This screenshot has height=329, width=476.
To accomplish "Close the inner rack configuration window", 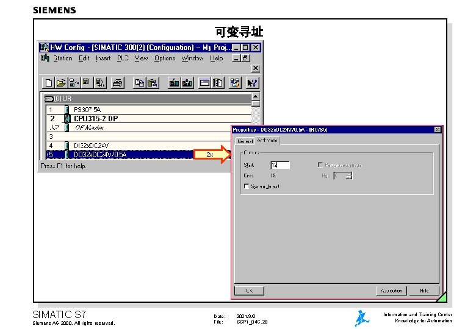I will [256, 68].
